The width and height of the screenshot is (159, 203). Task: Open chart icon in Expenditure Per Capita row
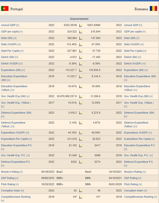[81, 139]
